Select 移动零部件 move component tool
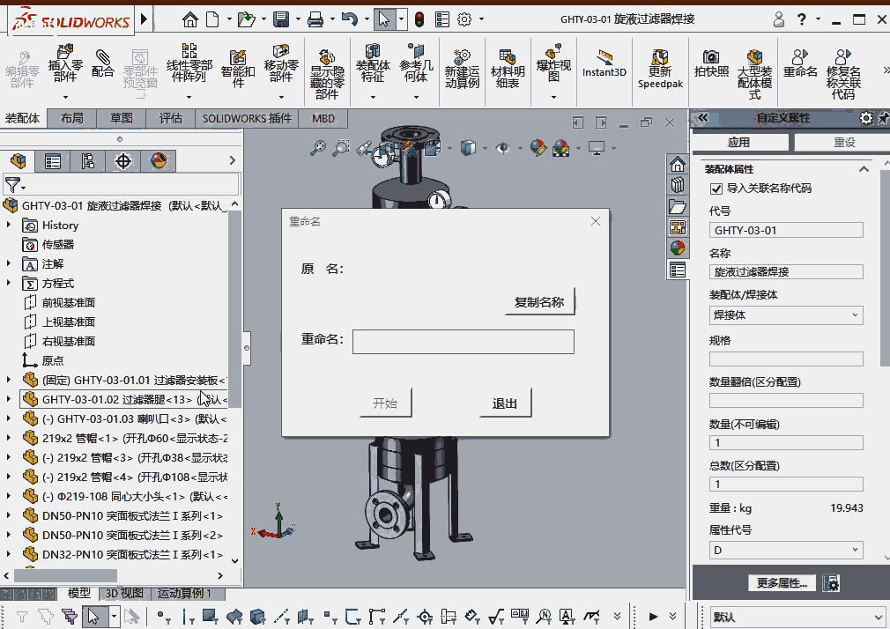890x629 pixels. point(281,63)
